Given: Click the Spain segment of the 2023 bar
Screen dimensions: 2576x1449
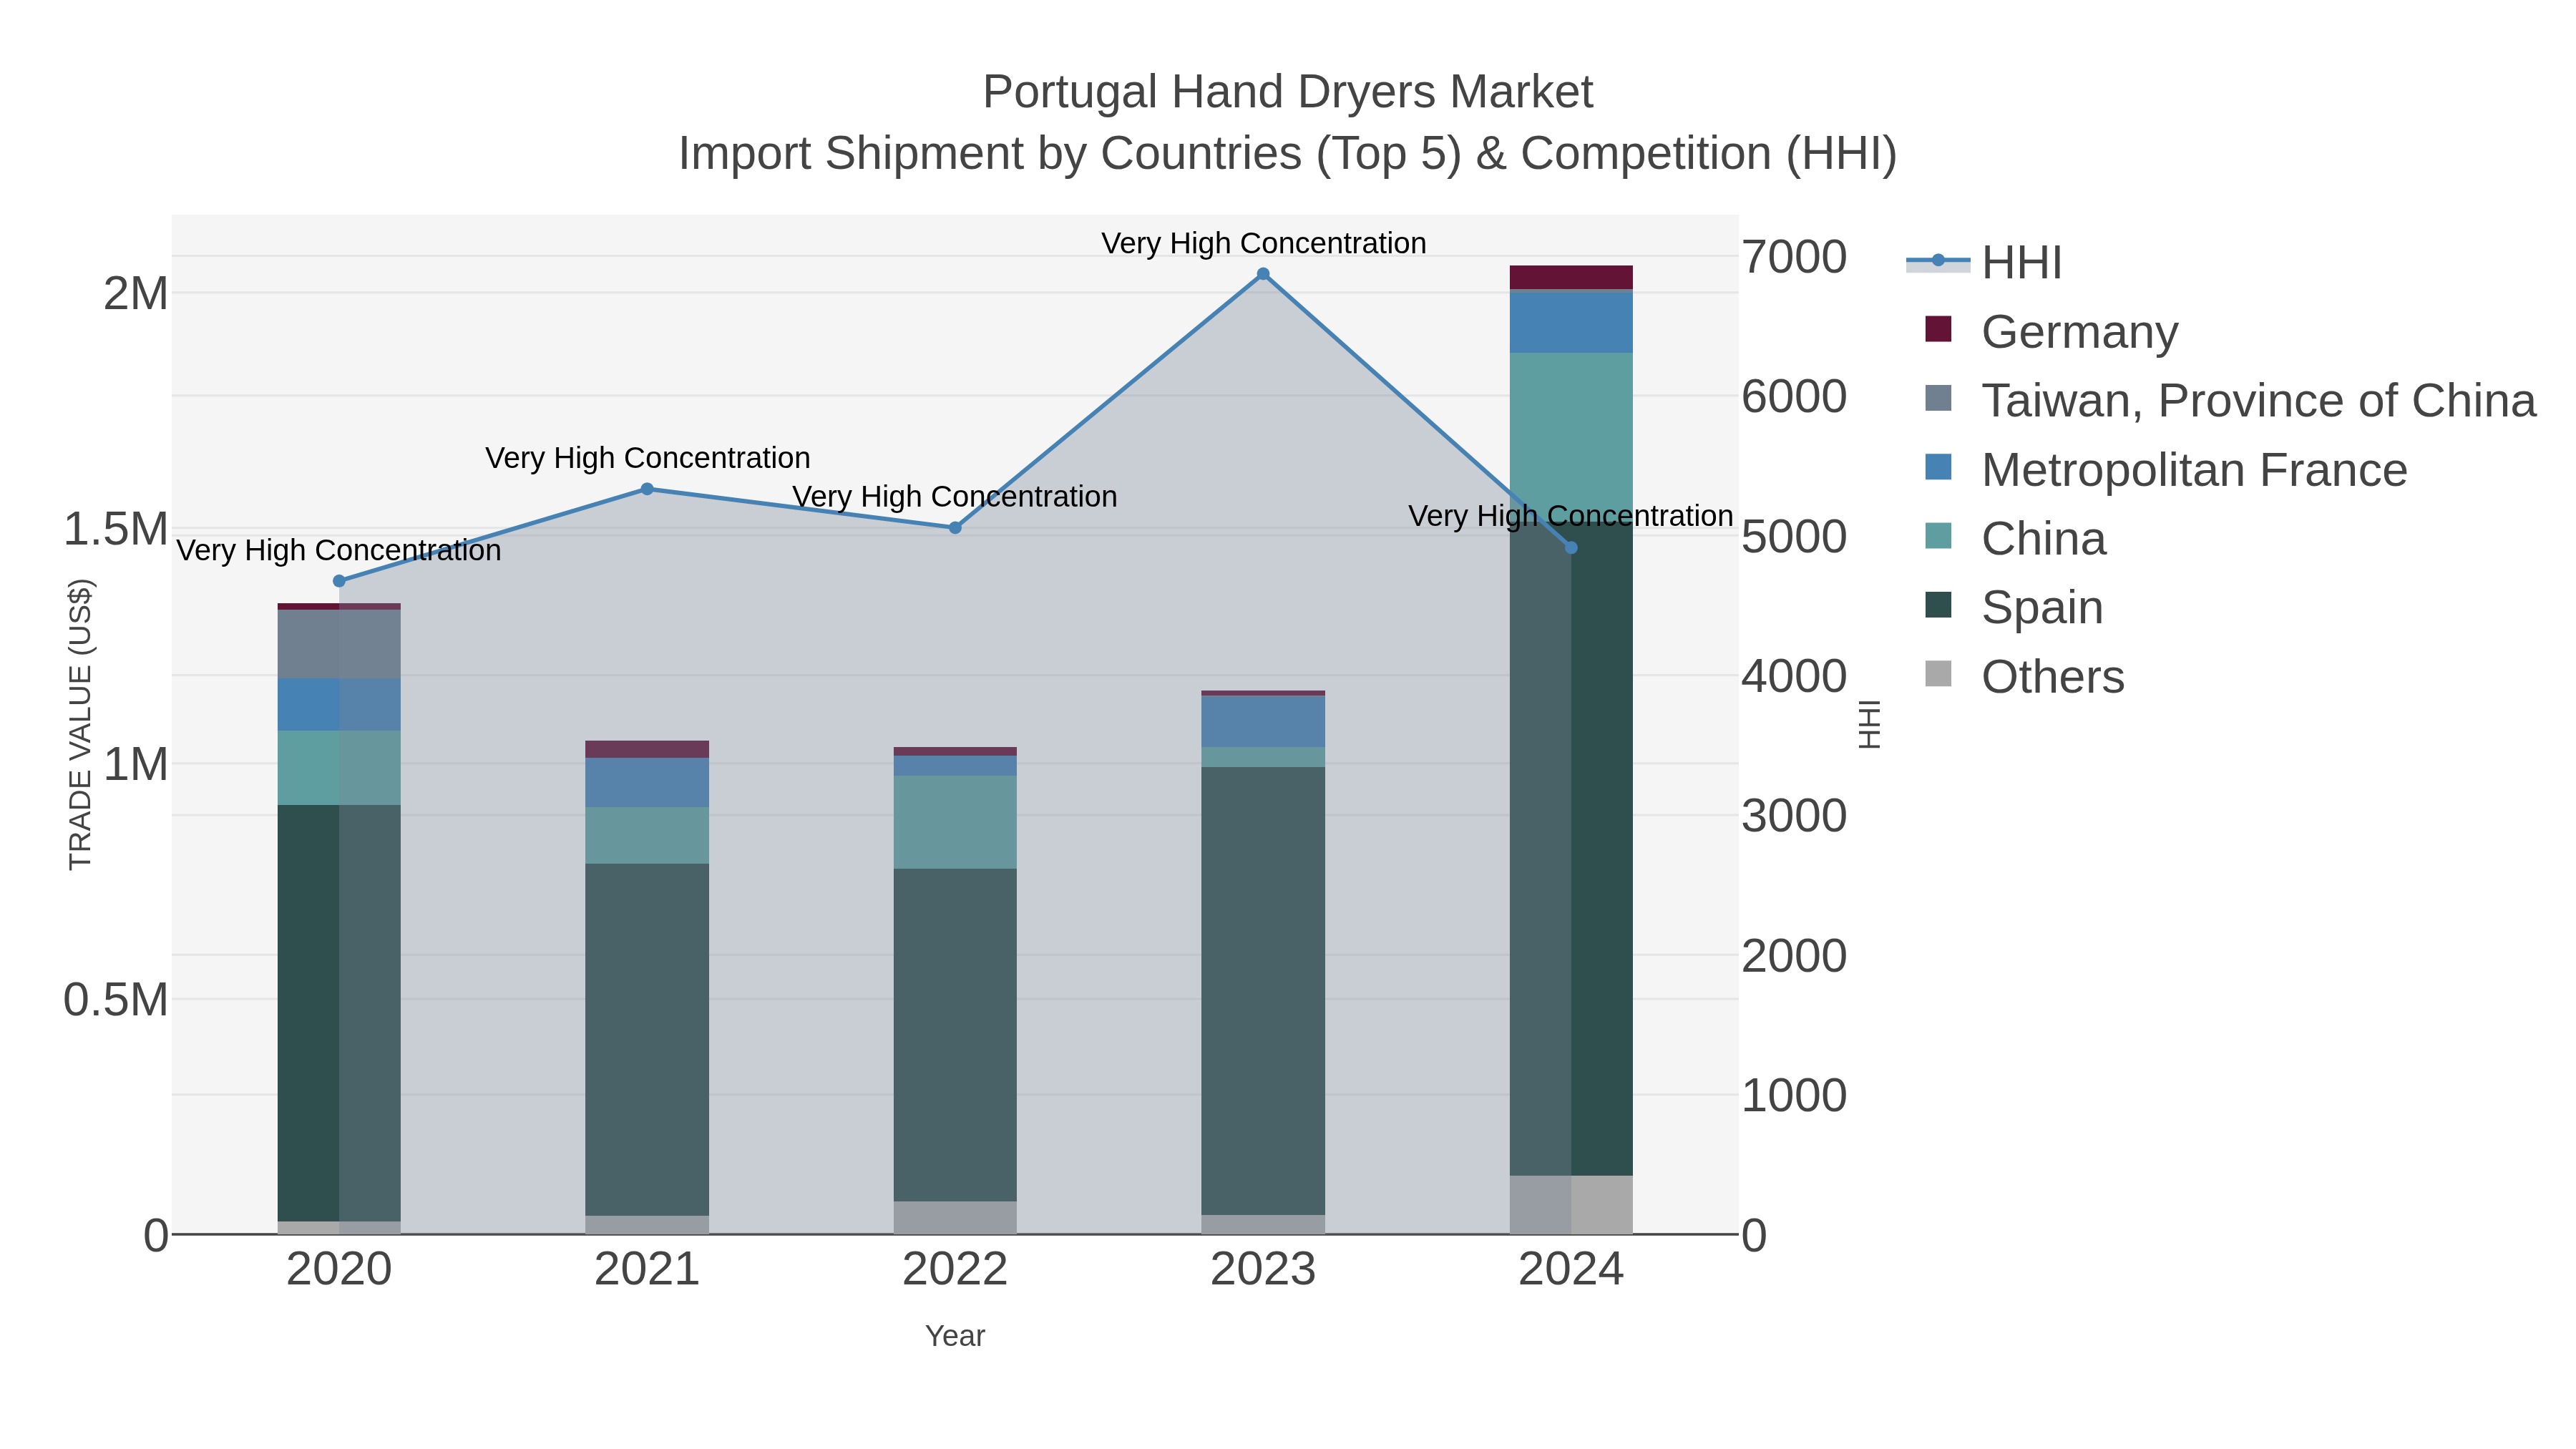Looking at the screenshot, I should 1263,991.
